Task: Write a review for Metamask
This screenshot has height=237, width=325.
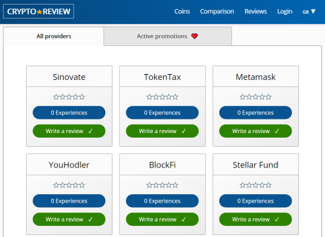Action: tap(255, 131)
